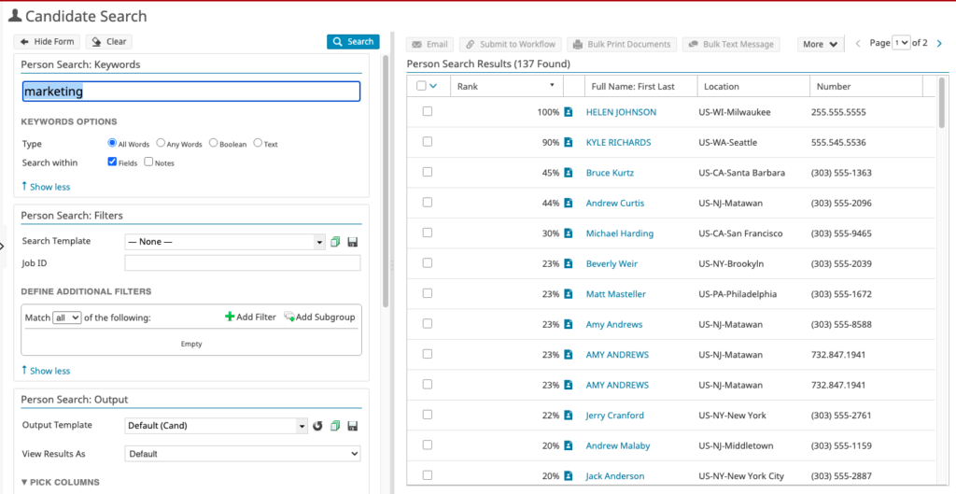
Task: Click into the Job ID input field
Action: 242,263
